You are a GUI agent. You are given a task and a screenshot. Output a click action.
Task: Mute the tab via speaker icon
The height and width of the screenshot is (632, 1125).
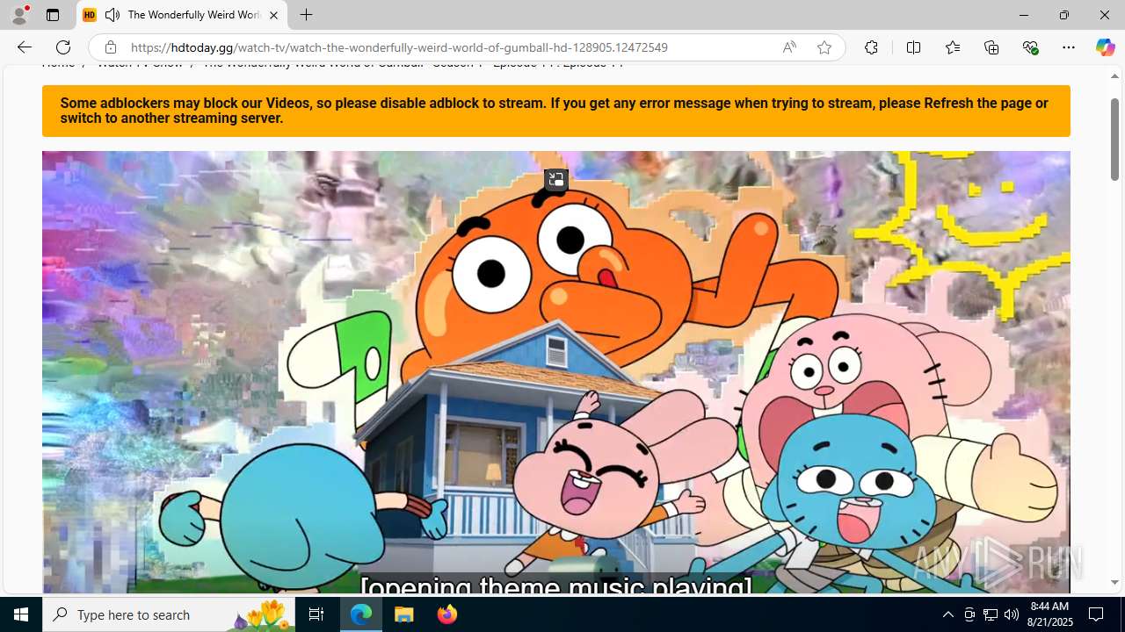point(112,15)
